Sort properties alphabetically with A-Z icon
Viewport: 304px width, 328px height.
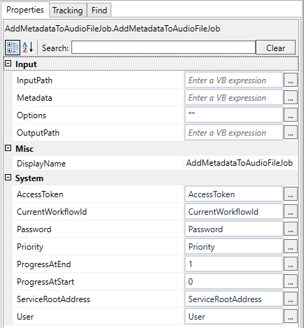tap(28, 48)
